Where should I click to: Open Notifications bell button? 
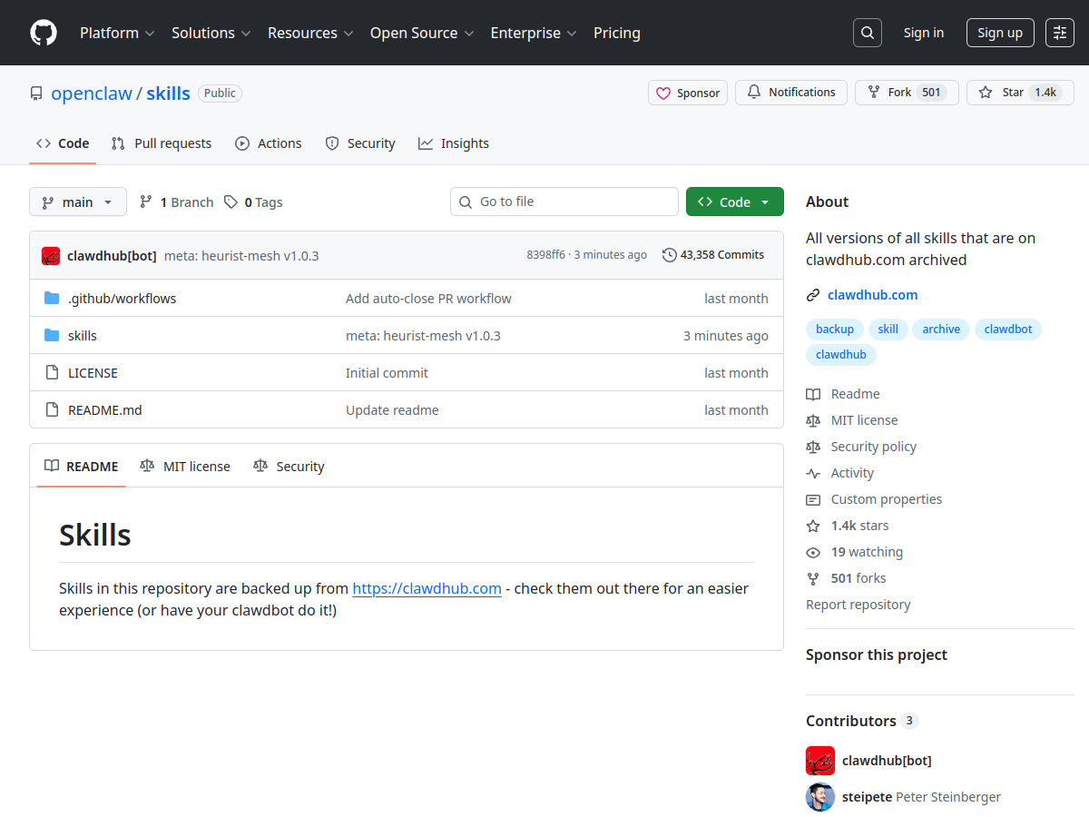(x=790, y=93)
